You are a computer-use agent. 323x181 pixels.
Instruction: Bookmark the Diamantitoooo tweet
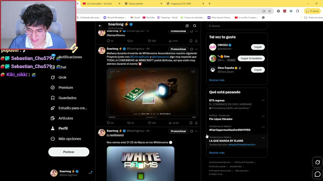191,41
